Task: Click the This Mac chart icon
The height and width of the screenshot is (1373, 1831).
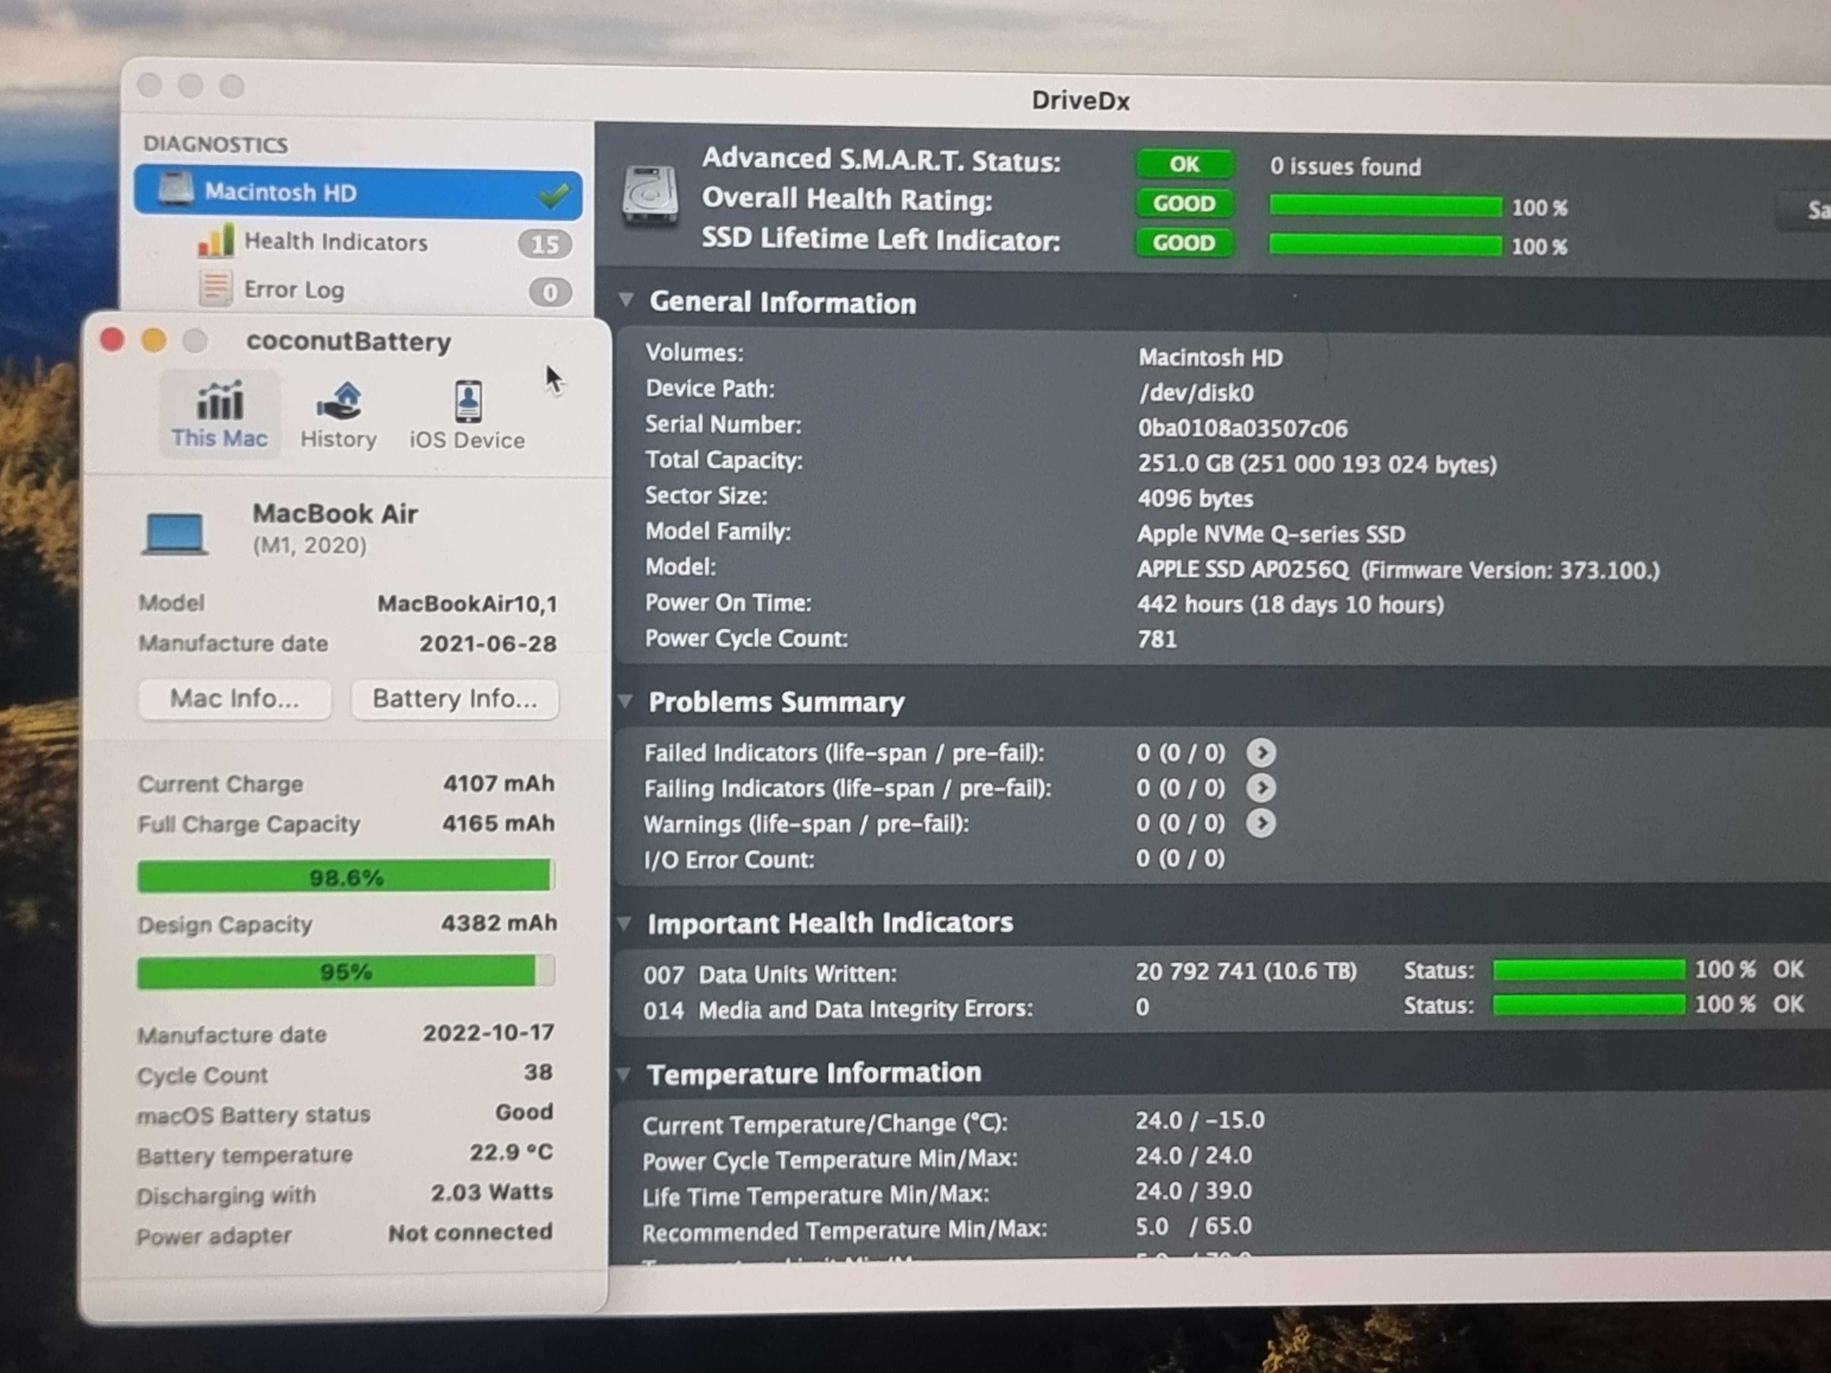Action: [x=219, y=400]
